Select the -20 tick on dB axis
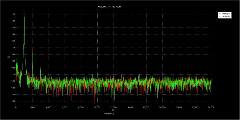This screenshot has height=120, width=240. coord(13,14)
